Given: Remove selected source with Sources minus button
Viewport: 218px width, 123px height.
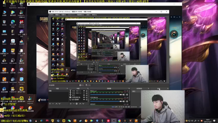Looking at the screenshot, I should pos(74,104).
